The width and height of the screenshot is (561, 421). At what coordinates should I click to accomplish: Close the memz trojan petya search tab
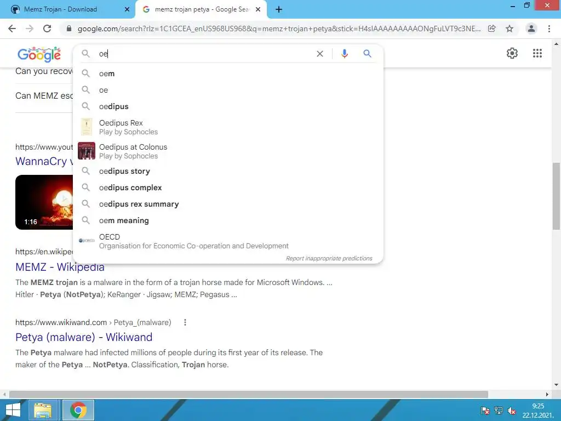pos(258,10)
